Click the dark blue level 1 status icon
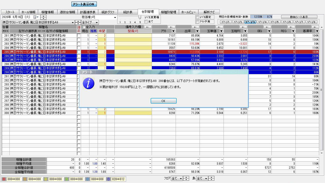 pyautogui.click(x=108, y=179)
